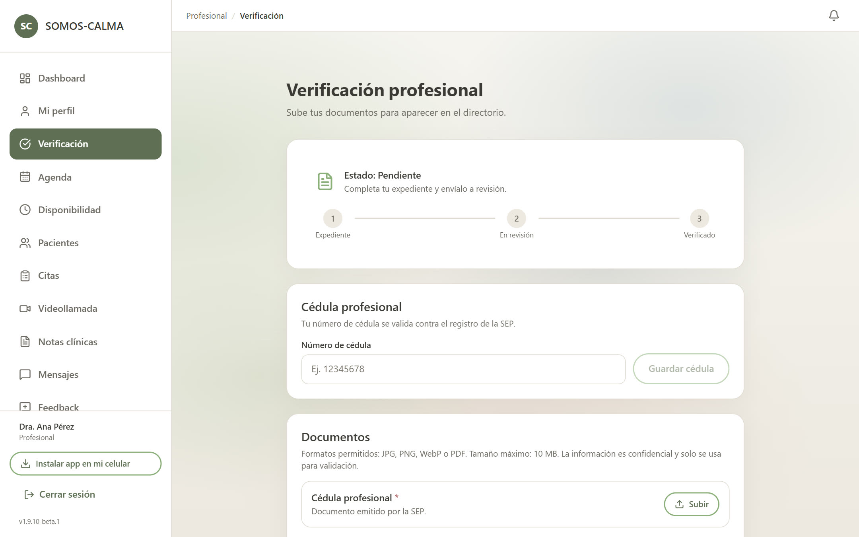Open Dashboard from the sidebar
The width and height of the screenshot is (859, 537).
[x=86, y=78]
